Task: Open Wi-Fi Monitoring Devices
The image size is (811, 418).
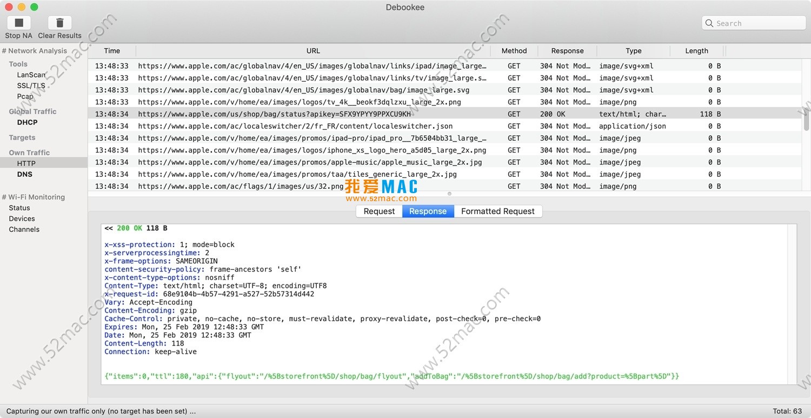Action: coord(22,218)
